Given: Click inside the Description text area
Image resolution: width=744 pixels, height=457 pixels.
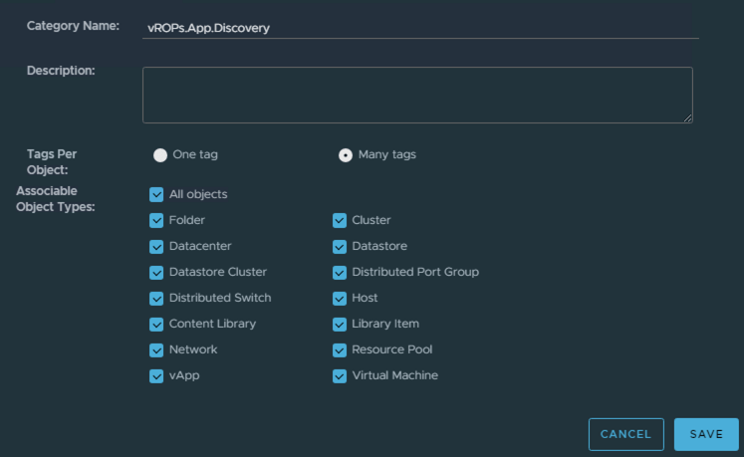Looking at the screenshot, I should 417,95.
